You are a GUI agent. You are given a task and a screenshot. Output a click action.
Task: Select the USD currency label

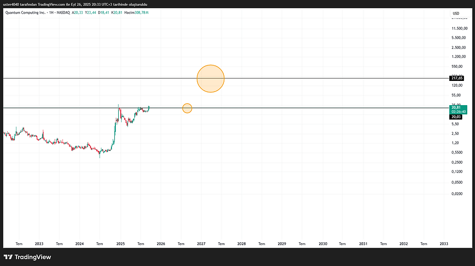(x=456, y=14)
